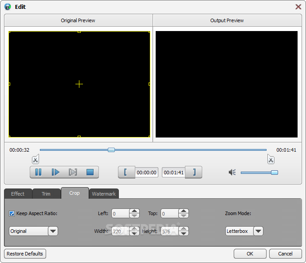Open the Watermark tab

click(104, 194)
